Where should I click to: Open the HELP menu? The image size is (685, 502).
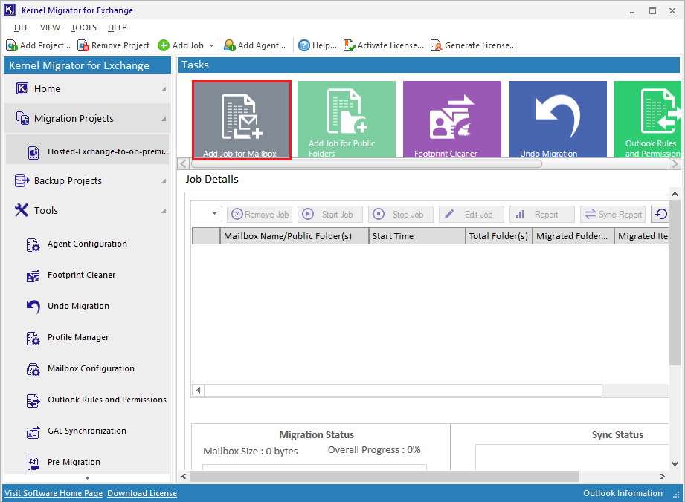[x=117, y=27]
